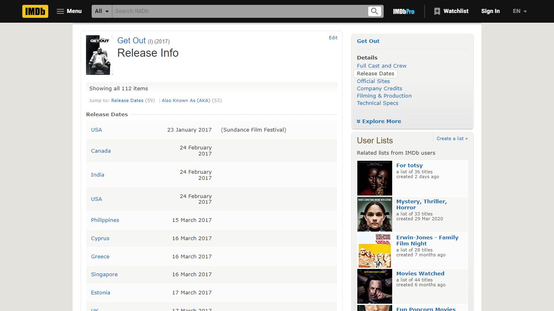554x311 pixels.
Task: Open the hamburger Menu
Action: click(69, 11)
